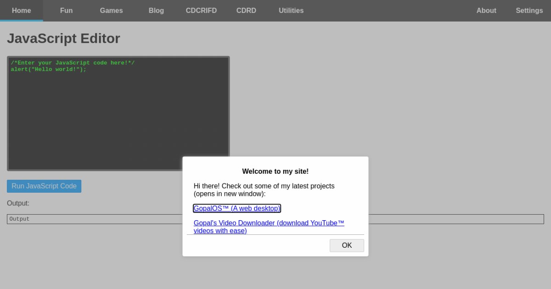Go to the Fun menu item
Screen dimensions: 551x289
coord(66,11)
